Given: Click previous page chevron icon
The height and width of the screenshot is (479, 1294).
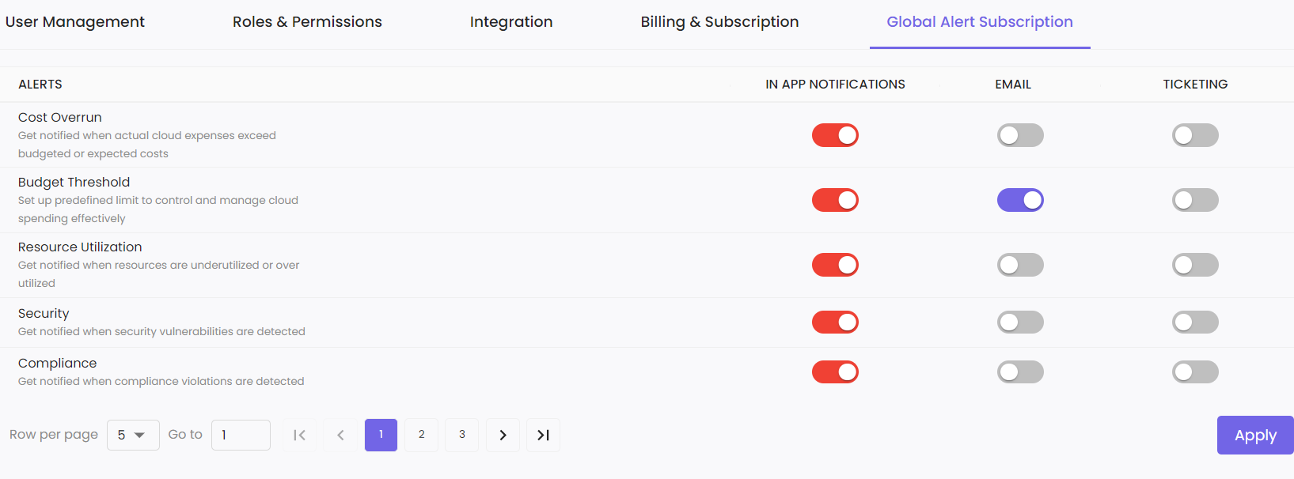Looking at the screenshot, I should click(340, 435).
